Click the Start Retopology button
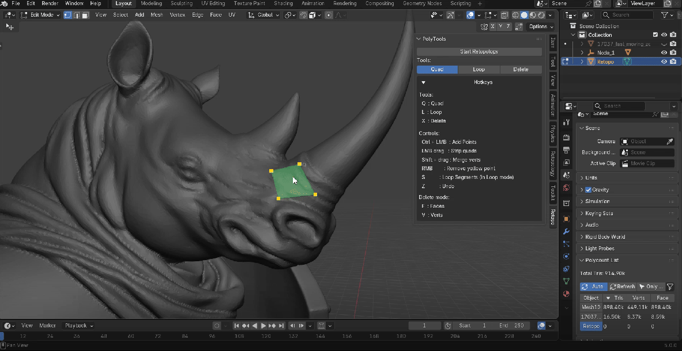The height and width of the screenshot is (351, 682). 479,52
